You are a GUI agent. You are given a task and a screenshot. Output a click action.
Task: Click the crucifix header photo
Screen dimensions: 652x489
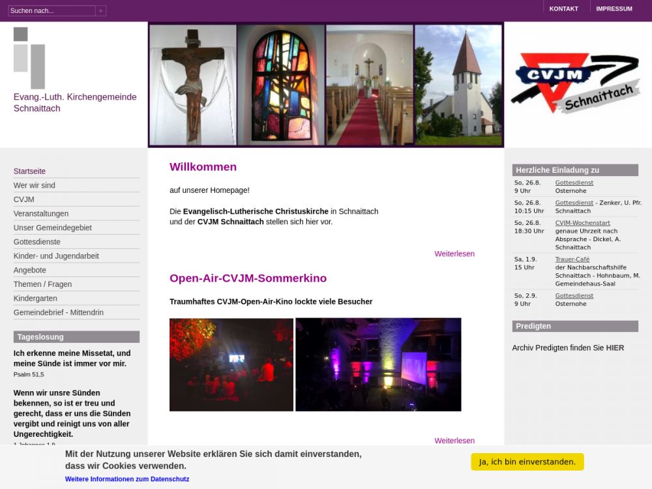pos(193,85)
